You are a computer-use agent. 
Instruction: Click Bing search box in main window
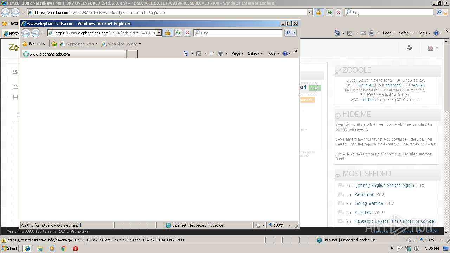[389, 12]
